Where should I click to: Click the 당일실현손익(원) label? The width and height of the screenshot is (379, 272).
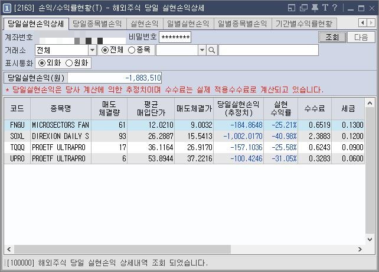(36, 78)
